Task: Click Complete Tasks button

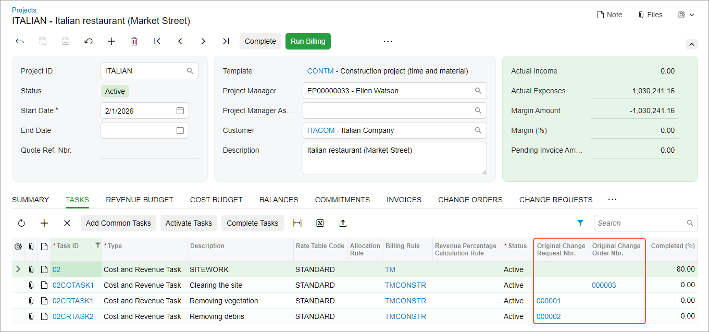Action: pyautogui.click(x=253, y=223)
